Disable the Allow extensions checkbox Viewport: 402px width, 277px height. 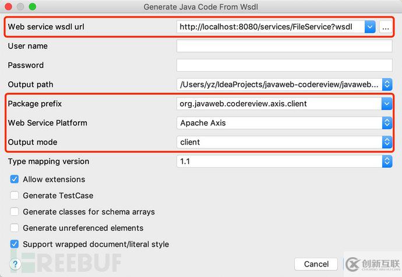(15, 180)
